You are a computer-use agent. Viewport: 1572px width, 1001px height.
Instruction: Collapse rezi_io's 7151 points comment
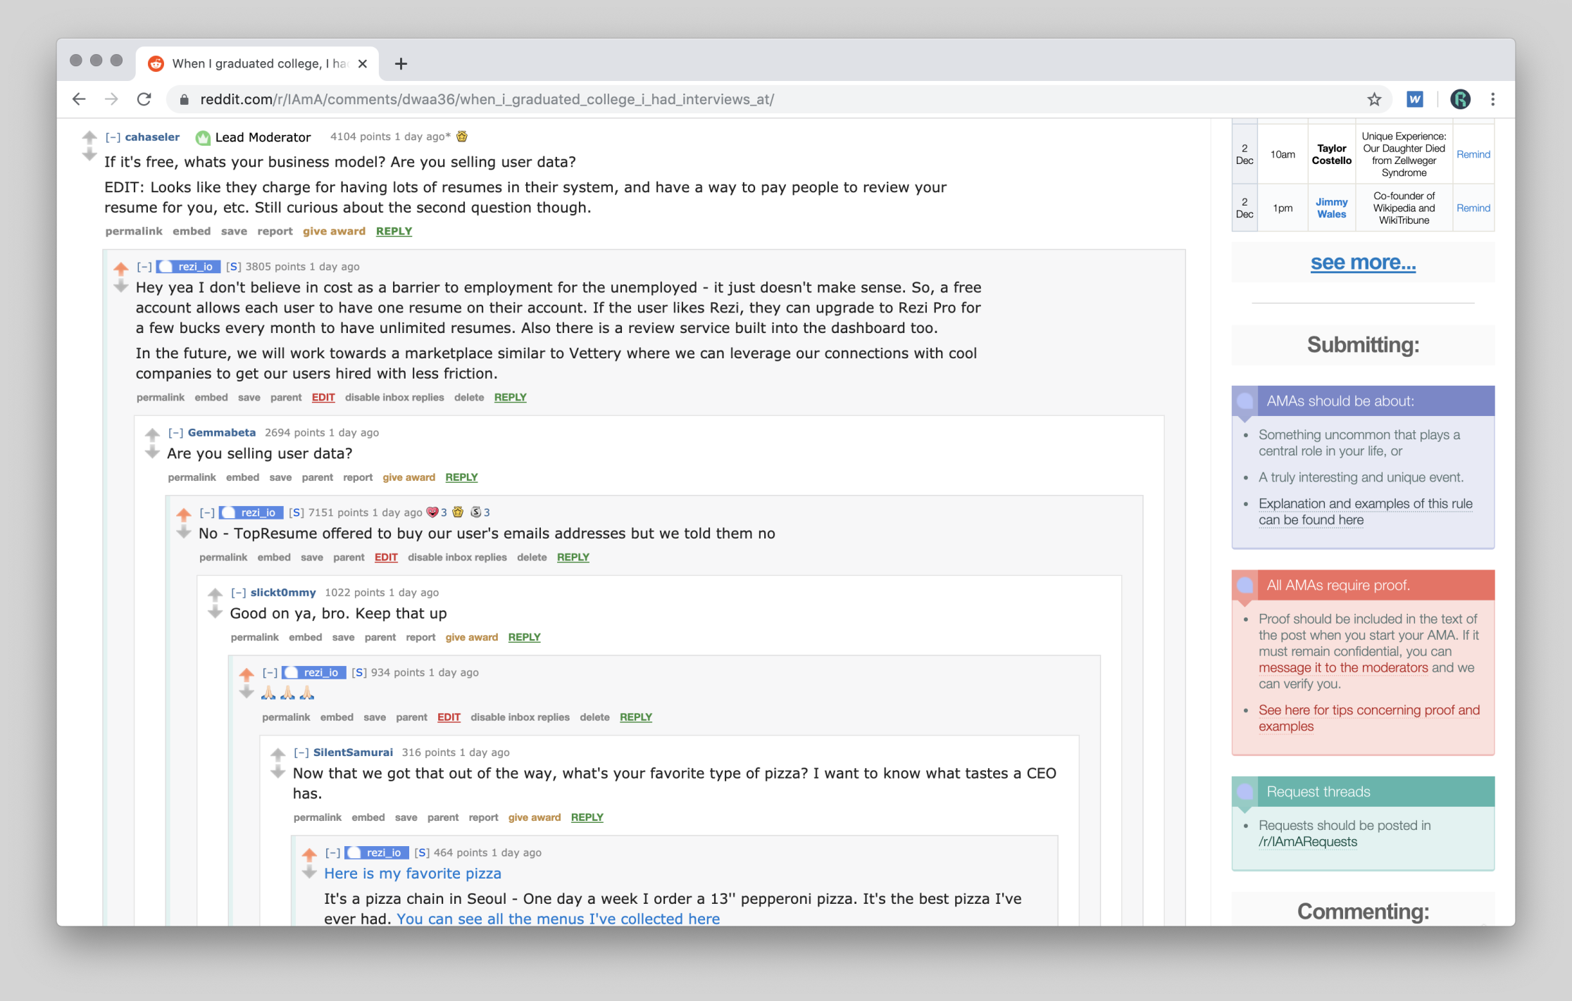207,512
